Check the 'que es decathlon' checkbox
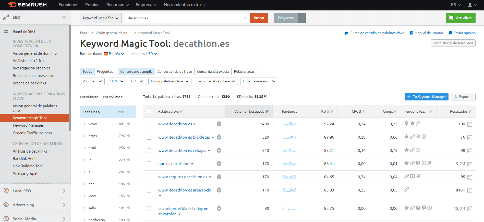 (x=149, y=164)
